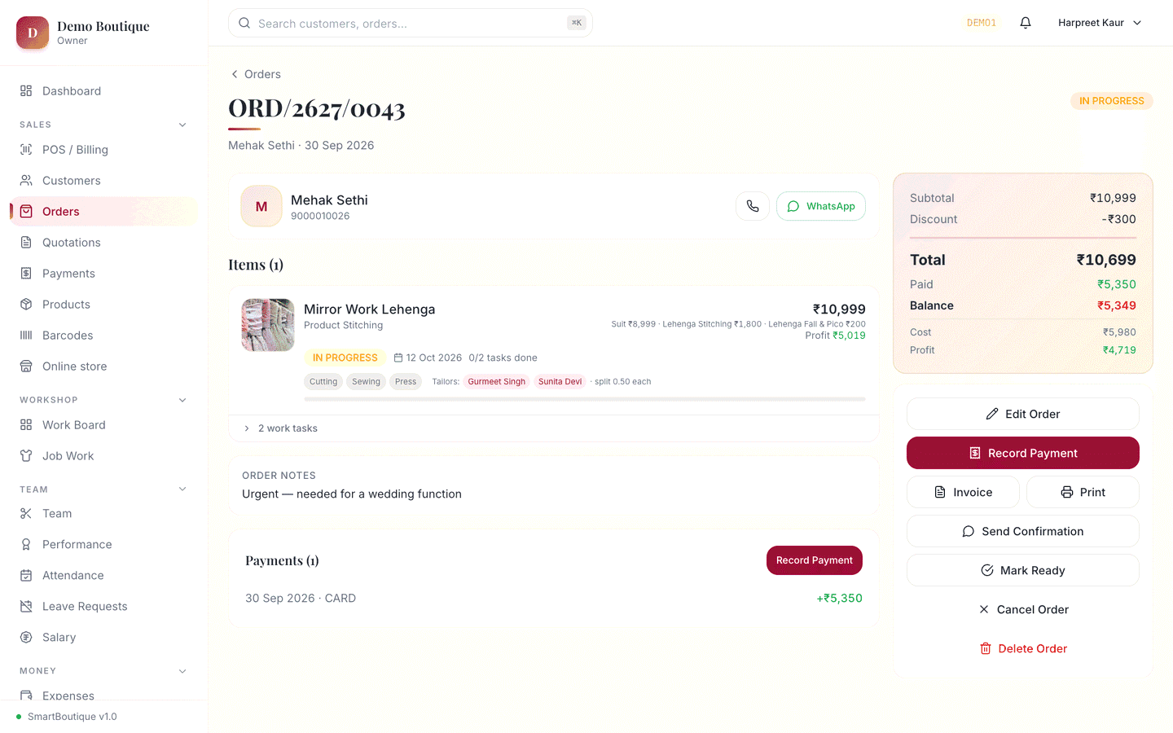Open Leave Requests in sidebar

pos(103,607)
